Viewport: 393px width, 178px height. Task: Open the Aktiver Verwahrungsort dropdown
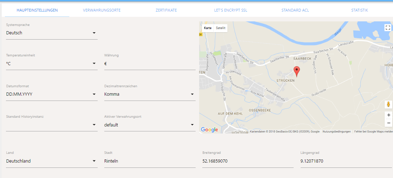click(150, 125)
